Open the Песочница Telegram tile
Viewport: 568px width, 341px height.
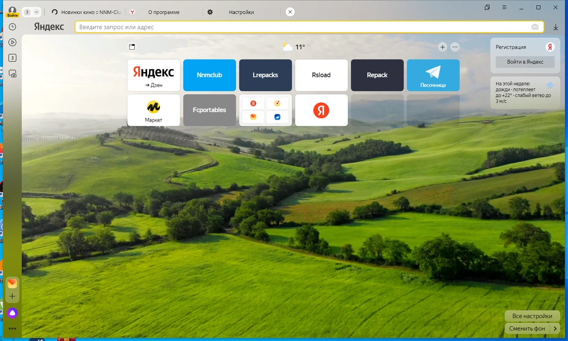[x=433, y=75]
